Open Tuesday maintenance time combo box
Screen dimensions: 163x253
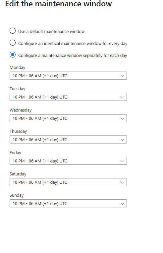coord(68,97)
